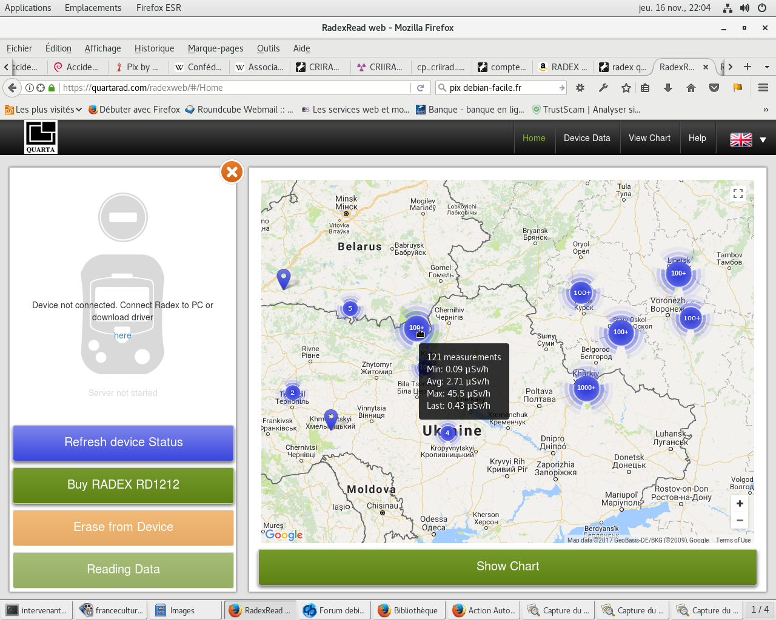Screen dimensions: 776x620
Task: Follow the 'here' driver download link
Action: (122, 335)
